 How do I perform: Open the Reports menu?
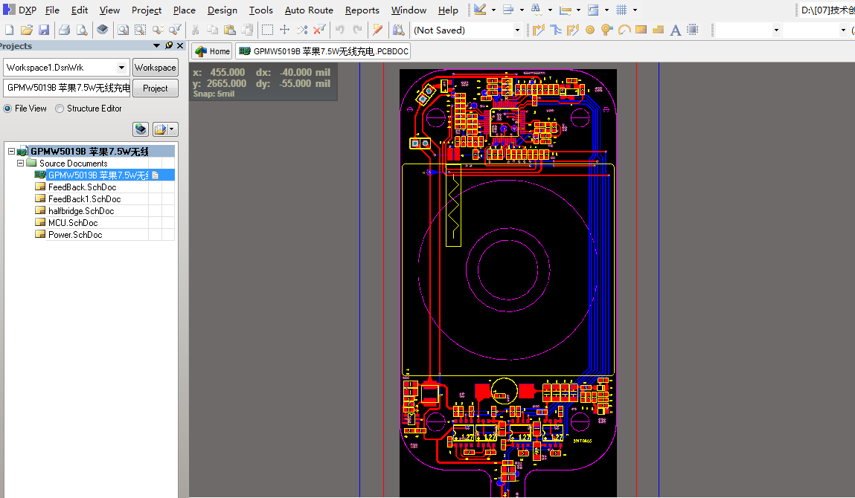362,10
